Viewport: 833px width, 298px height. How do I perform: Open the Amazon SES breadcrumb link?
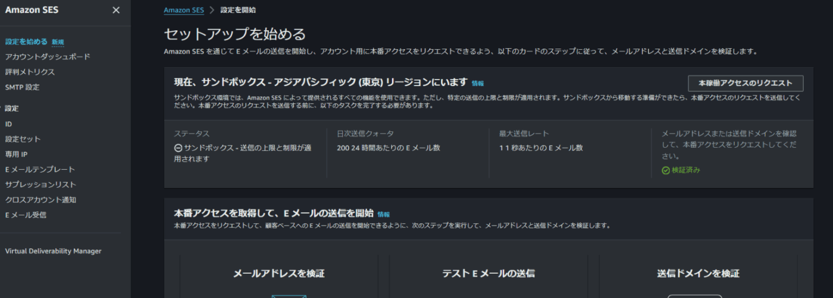pyautogui.click(x=184, y=10)
